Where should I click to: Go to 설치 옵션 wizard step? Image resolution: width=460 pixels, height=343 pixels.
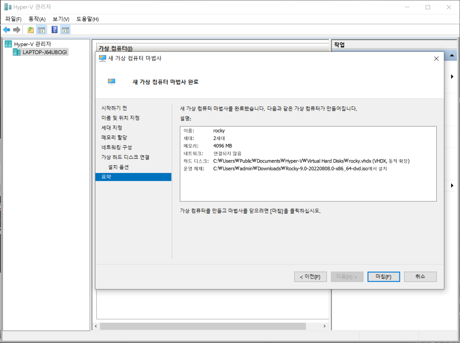point(118,167)
